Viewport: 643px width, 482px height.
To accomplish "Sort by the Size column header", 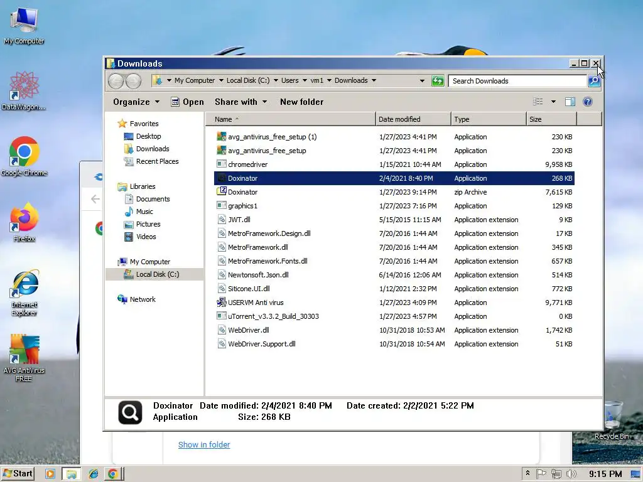I will point(551,119).
